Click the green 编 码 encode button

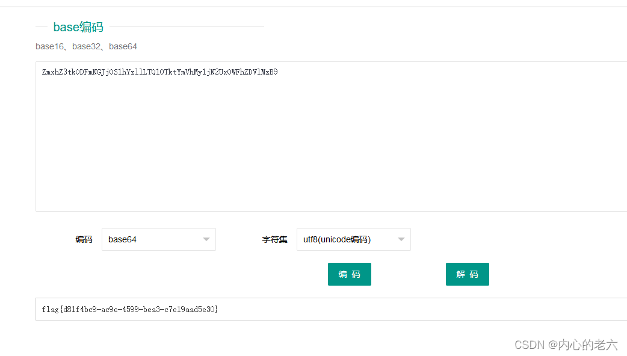pyautogui.click(x=349, y=274)
